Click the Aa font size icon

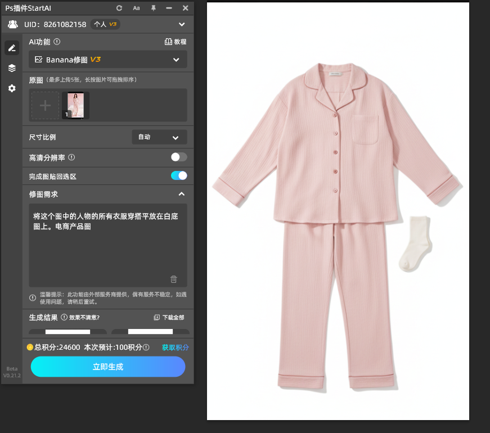pyautogui.click(x=136, y=8)
